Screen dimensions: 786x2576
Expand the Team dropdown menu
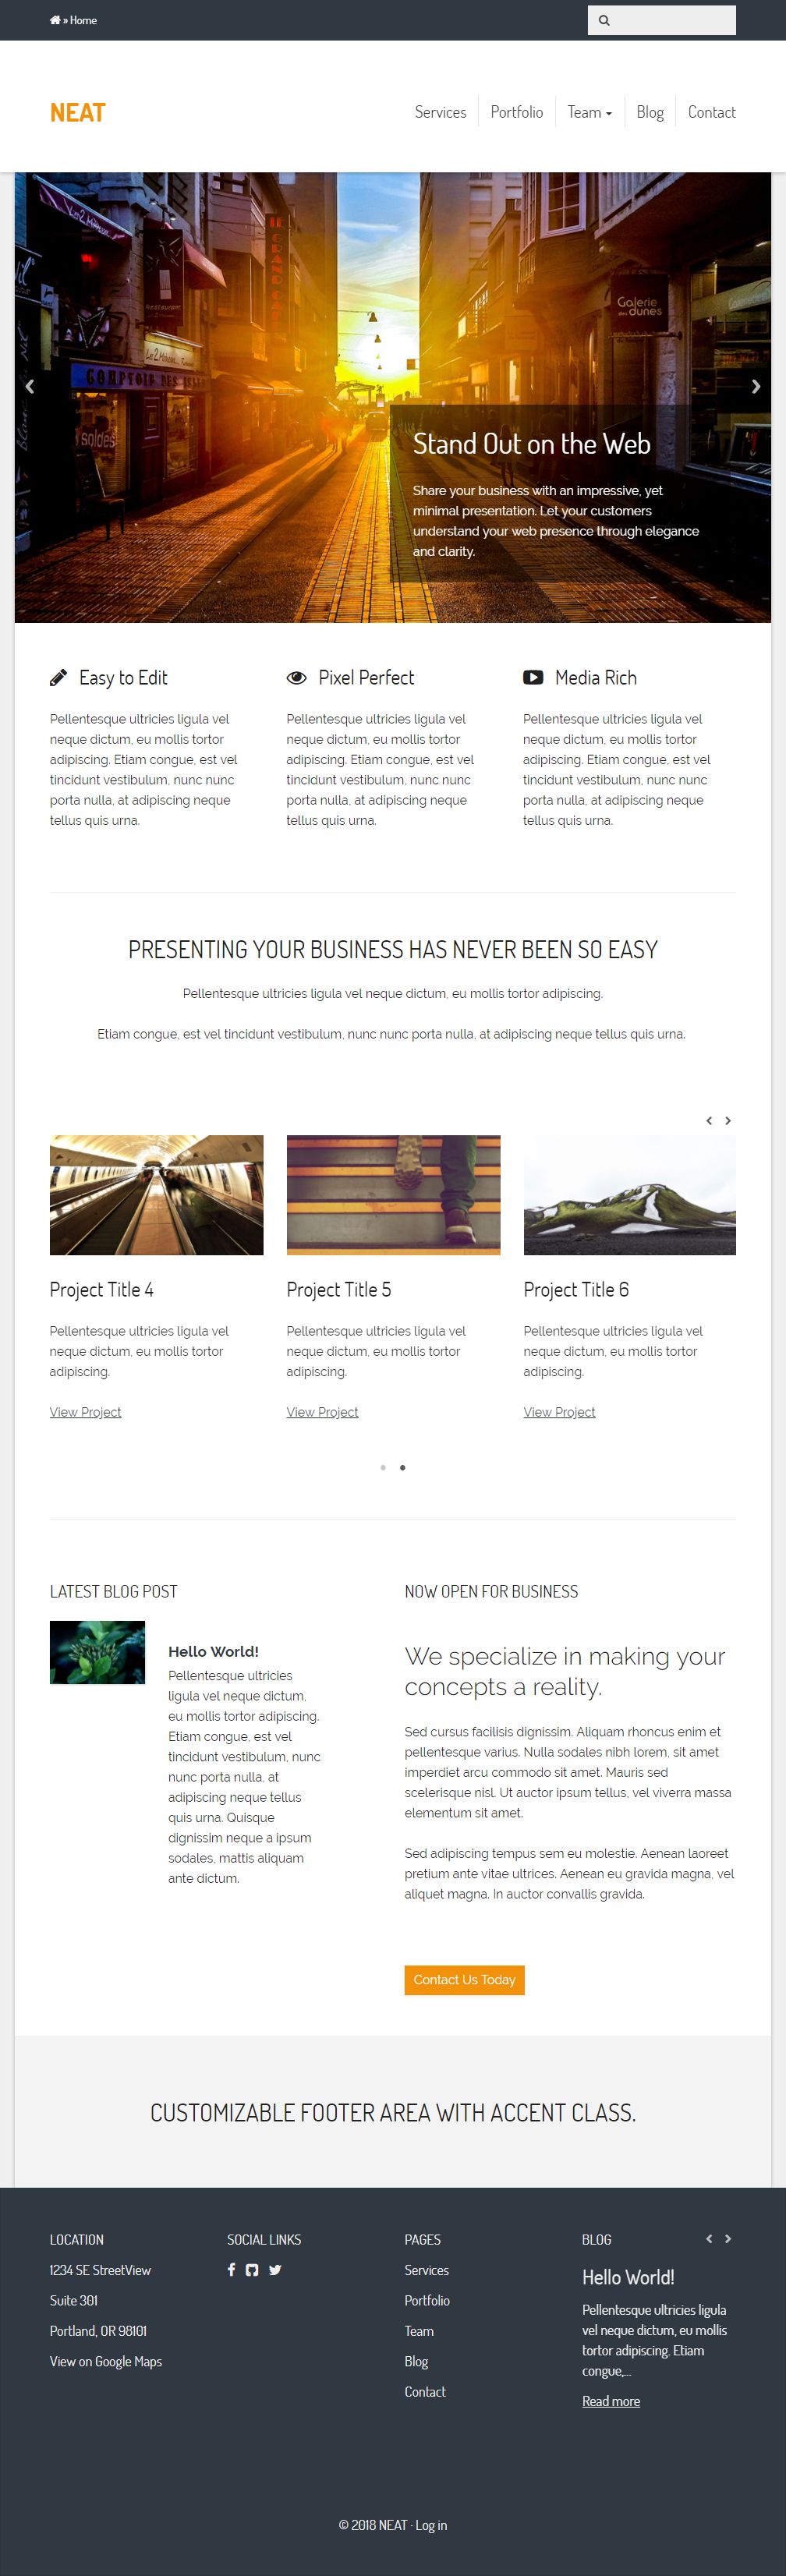click(589, 112)
